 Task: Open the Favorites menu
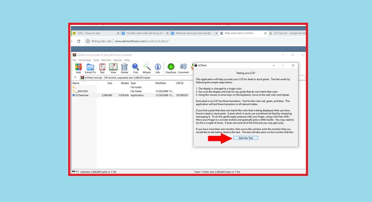106,60
